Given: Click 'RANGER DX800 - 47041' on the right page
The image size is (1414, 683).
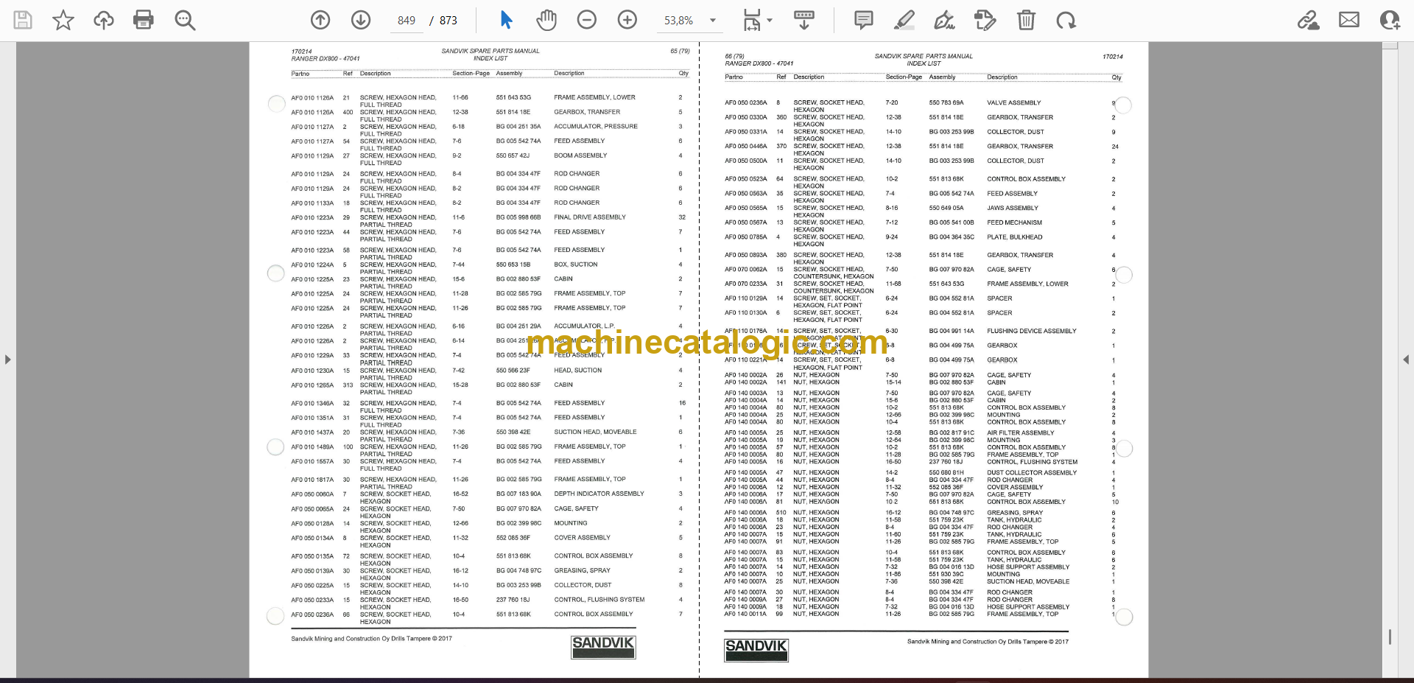Looking at the screenshot, I should tap(759, 63).
